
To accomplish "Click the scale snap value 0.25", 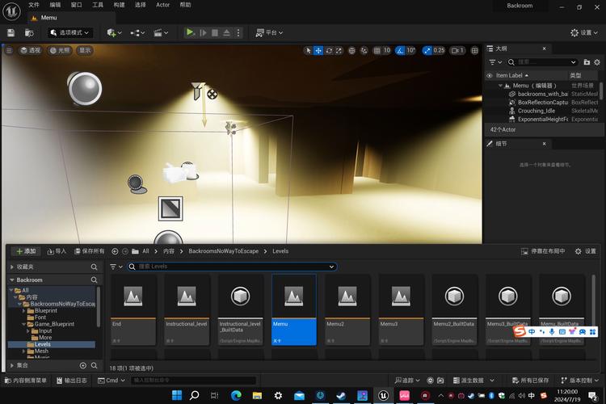I will coord(439,50).
